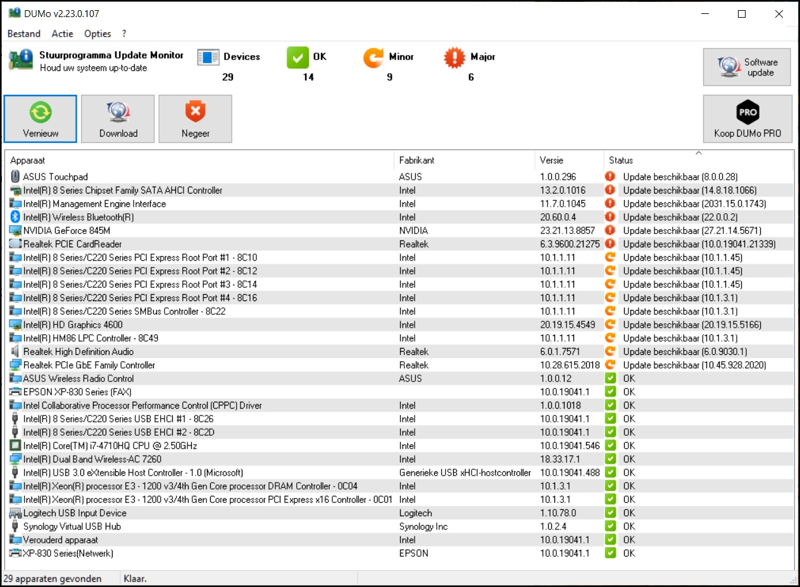Click the 29 apparaten gevonden status bar text

(53, 579)
